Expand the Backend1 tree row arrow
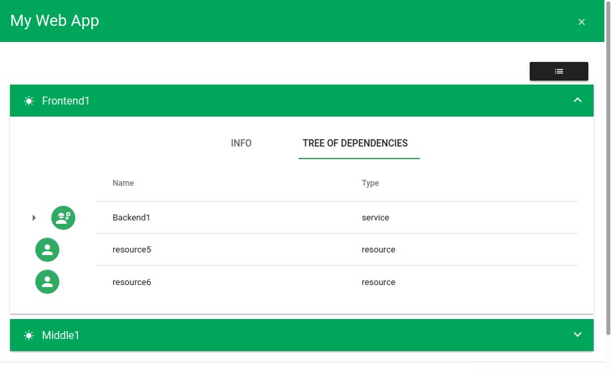 pyautogui.click(x=34, y=218)
